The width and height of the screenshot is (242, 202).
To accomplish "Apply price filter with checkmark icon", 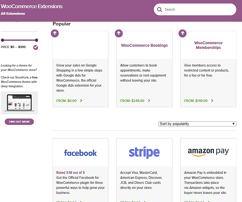I will [x=36, y=47].
